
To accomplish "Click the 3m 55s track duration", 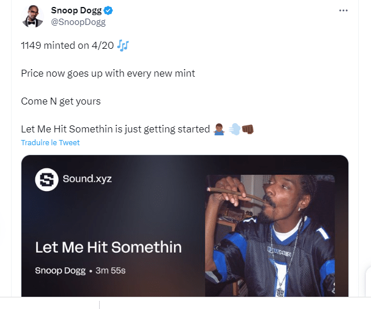I will (x=111, y=271).
